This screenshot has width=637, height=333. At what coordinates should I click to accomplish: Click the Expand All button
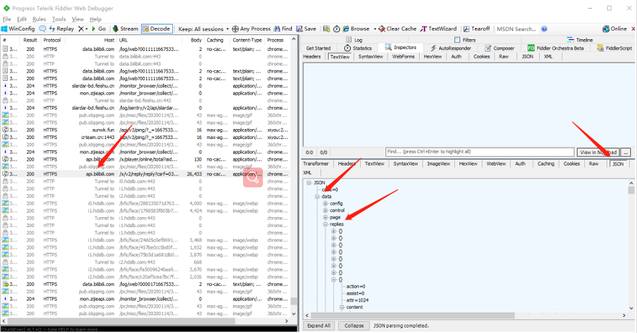coord(319,326)
